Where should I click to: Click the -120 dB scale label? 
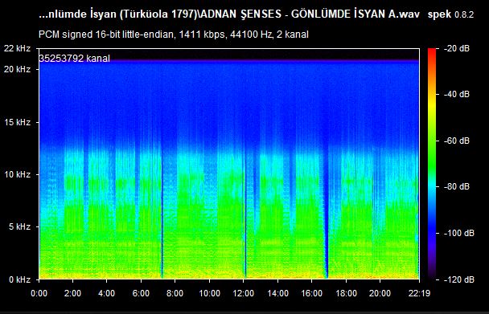coord(458,279)
